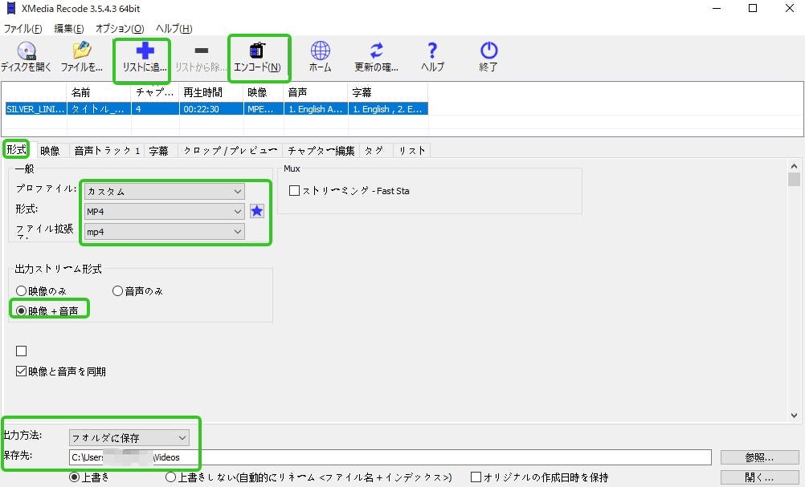
Task: Toggle the unlabeled checkbox above 映像と音声を同期
Action: pyautogui.click(x=21, y=351)
